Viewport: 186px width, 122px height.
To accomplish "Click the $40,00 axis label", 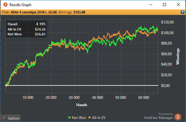I will (x=167, y=64).
